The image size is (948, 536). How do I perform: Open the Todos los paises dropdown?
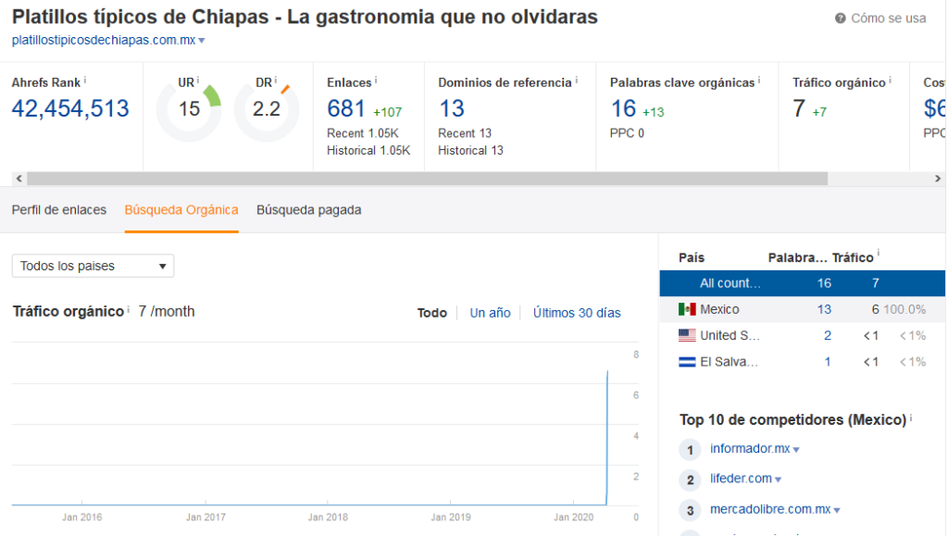93,266
